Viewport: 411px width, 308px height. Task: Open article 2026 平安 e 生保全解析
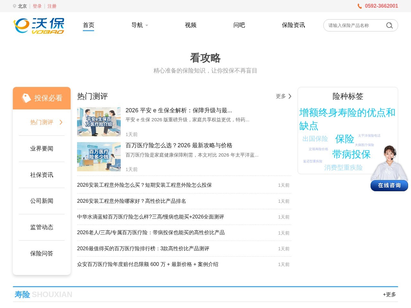click(x=179, y=110)
